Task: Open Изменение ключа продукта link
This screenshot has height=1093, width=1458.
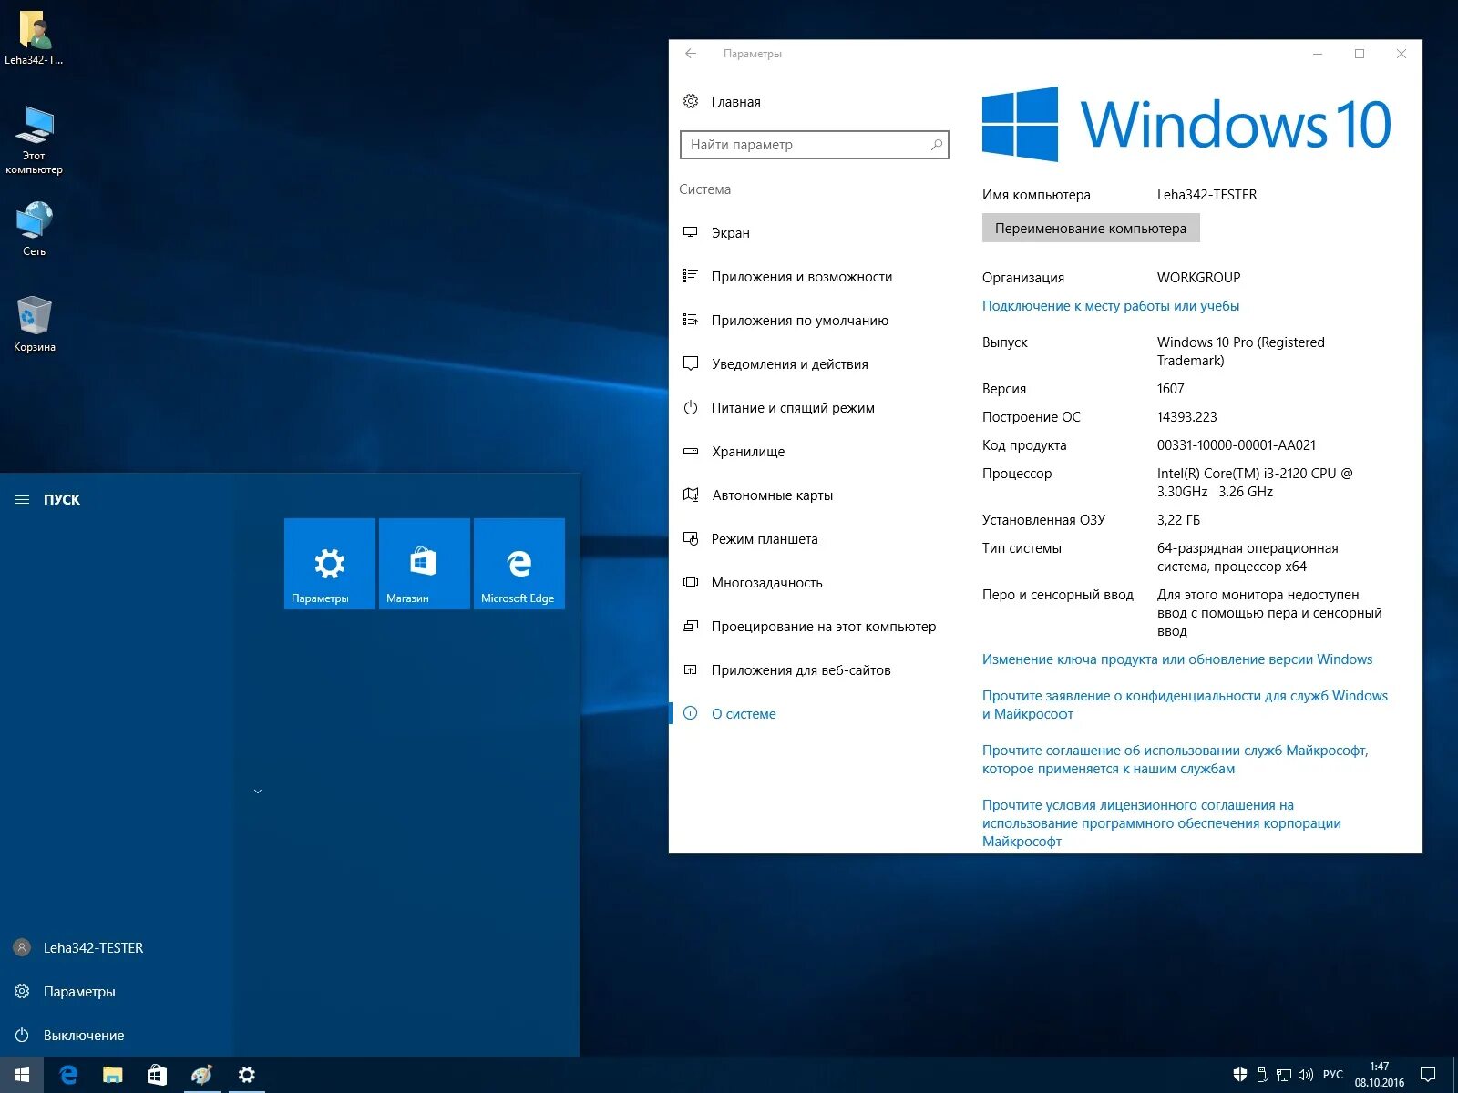Action: pos(1177,659)
